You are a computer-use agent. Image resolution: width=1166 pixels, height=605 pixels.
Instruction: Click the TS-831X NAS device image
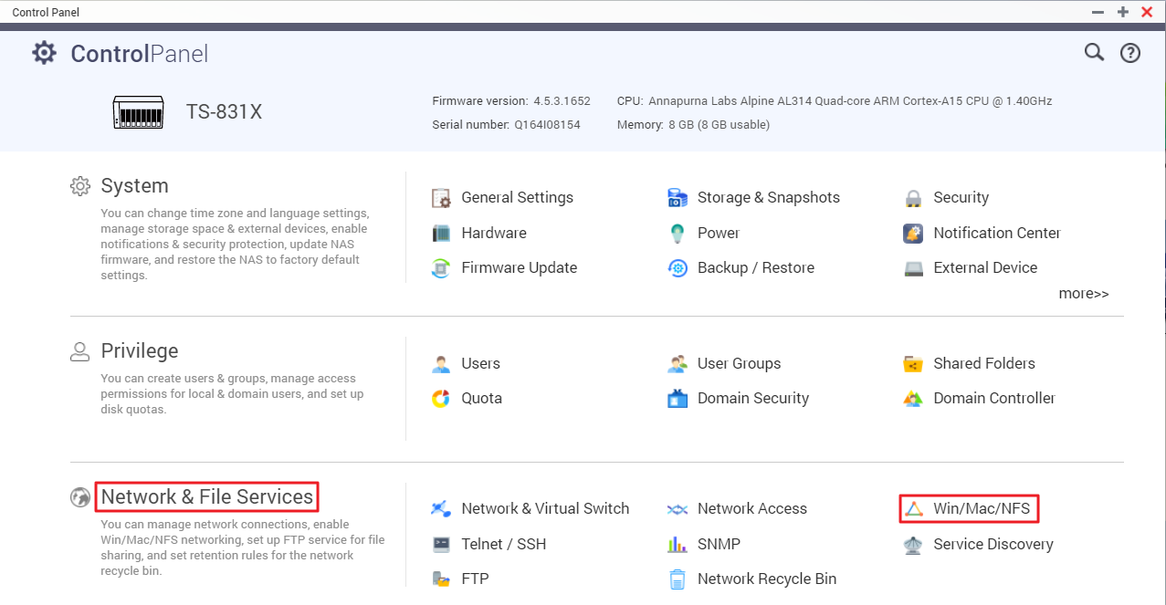[x=138, y=111]
